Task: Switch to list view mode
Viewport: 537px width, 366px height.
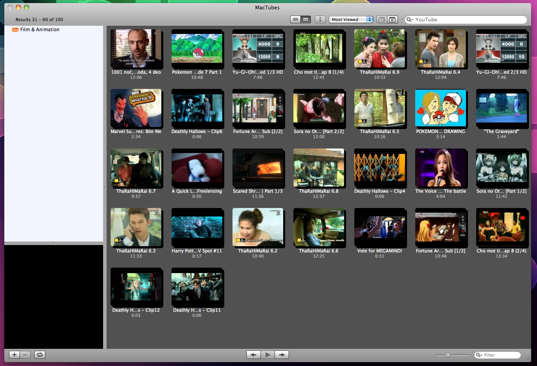Action: point(296,20)
